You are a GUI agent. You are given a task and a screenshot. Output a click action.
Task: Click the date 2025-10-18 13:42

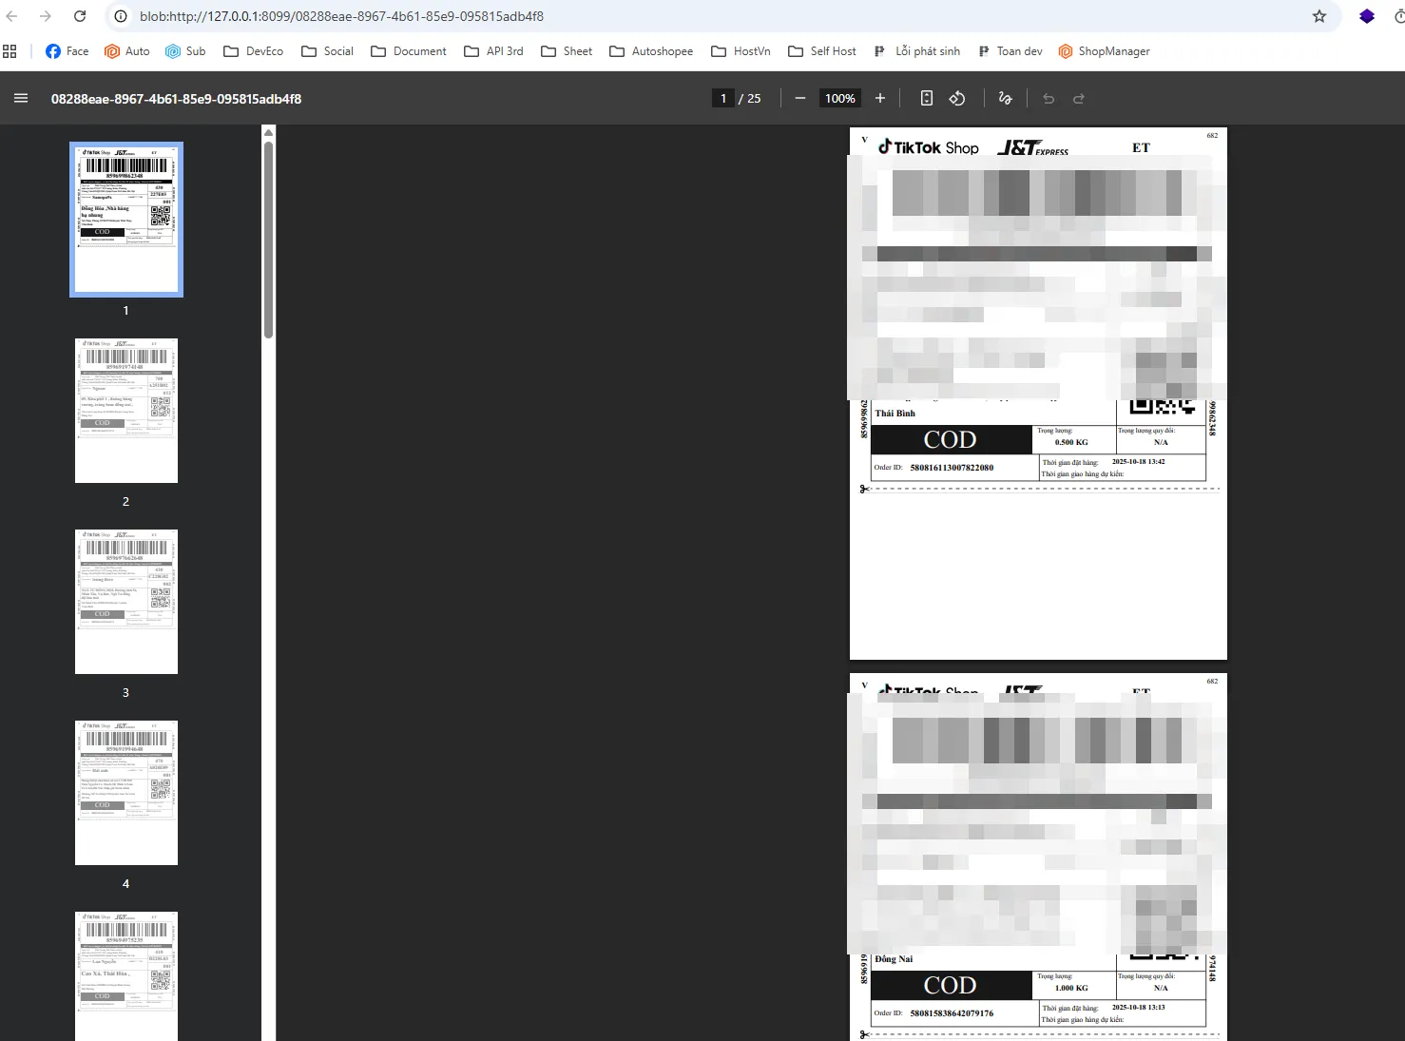click(x=1138, y=462)
